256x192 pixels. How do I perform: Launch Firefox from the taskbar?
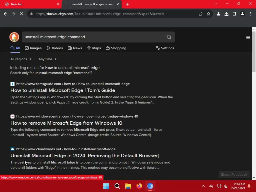coord(139,186)
